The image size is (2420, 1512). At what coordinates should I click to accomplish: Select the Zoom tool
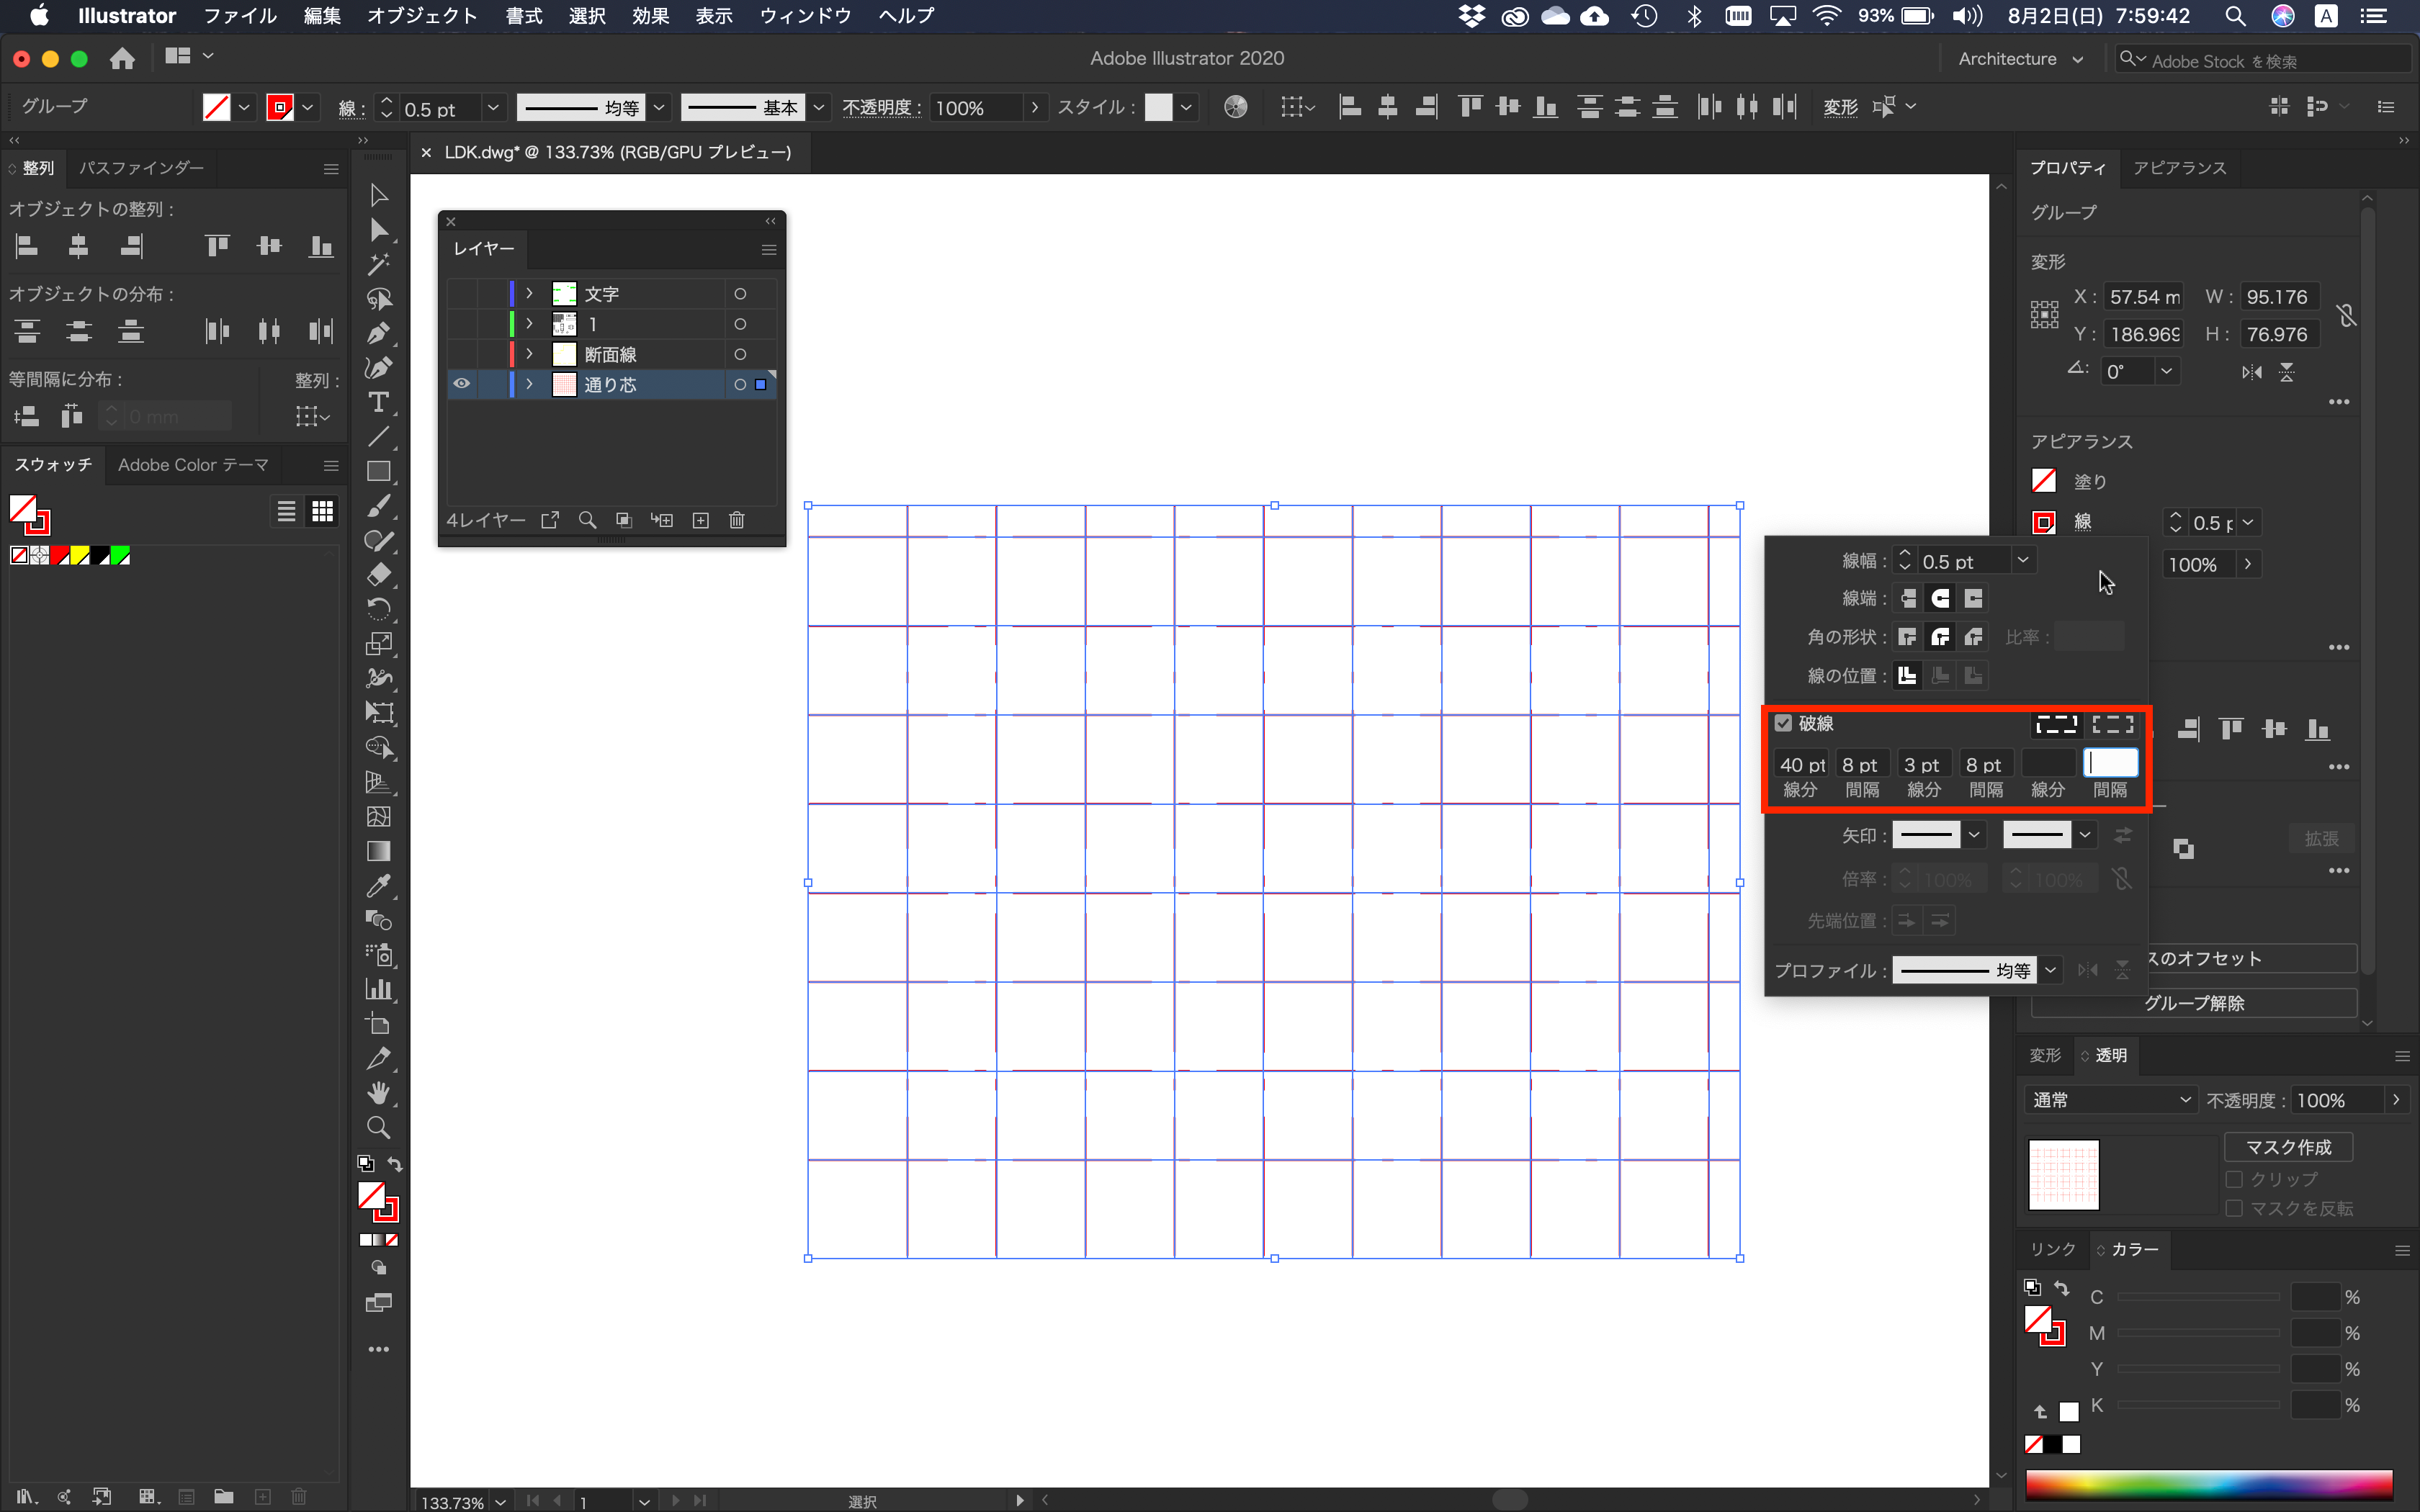tap(378, 1128)
